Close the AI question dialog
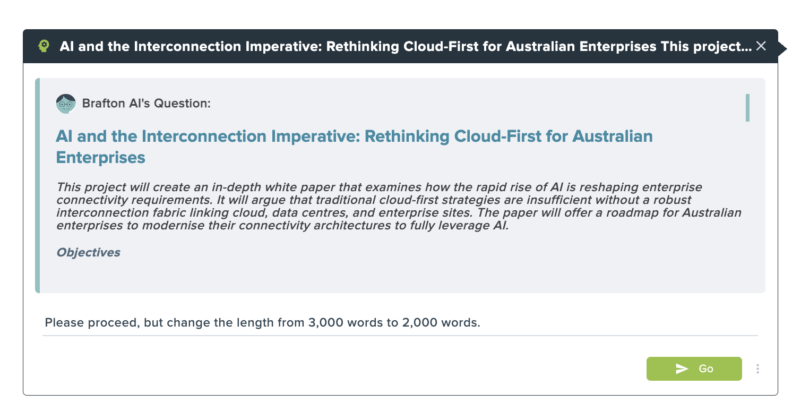The height and width of the screenshot is (411, 792). pyautogui.click(x=761, y=46)
